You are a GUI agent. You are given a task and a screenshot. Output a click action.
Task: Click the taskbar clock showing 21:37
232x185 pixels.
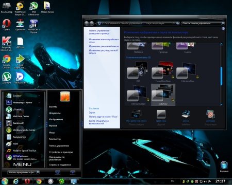point(220,181)
